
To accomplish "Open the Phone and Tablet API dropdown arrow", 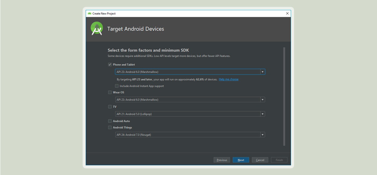I will coord(262,72).
